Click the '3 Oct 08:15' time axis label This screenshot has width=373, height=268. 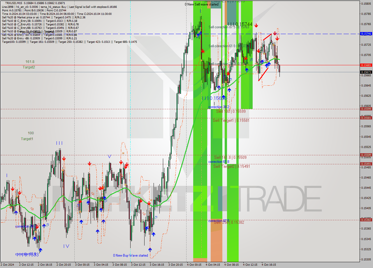(120, 265)
